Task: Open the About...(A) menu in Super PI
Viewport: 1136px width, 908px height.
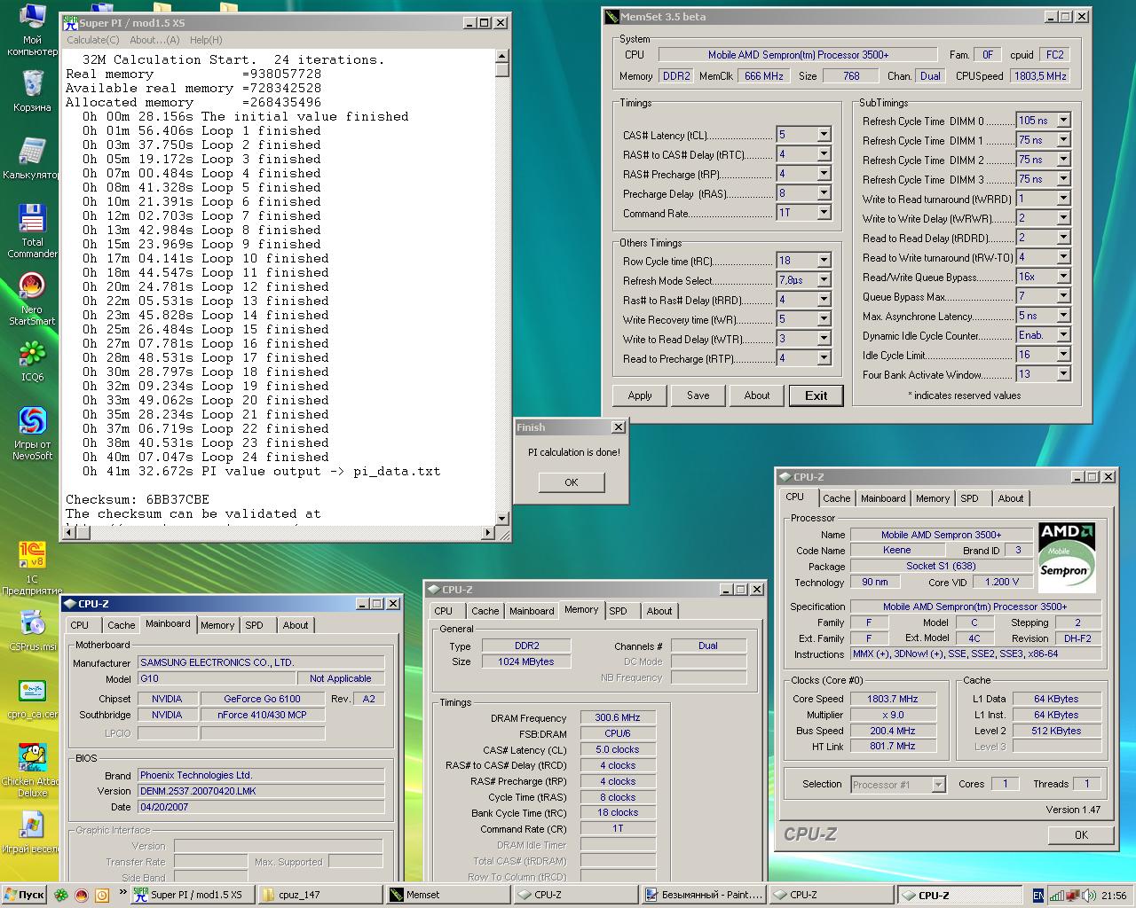Action: point(154,40)
